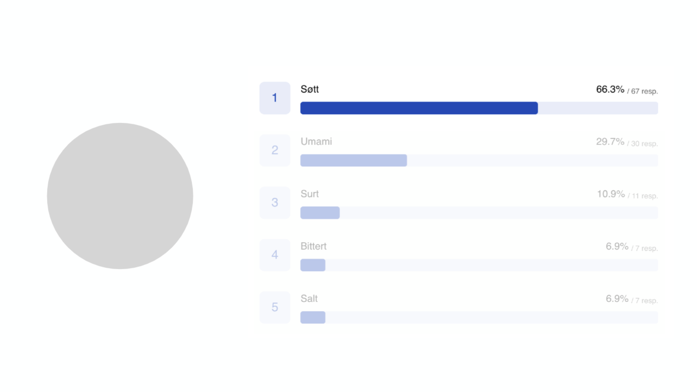The image size is (697, 392).
Task: Select the Bittert answer label
Action: coord(314,246)
